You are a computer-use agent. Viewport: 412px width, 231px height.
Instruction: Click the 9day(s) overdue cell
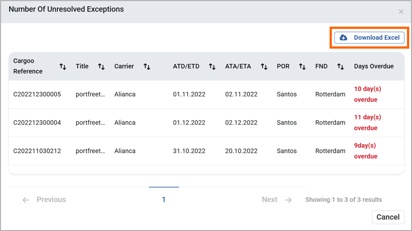365,151
